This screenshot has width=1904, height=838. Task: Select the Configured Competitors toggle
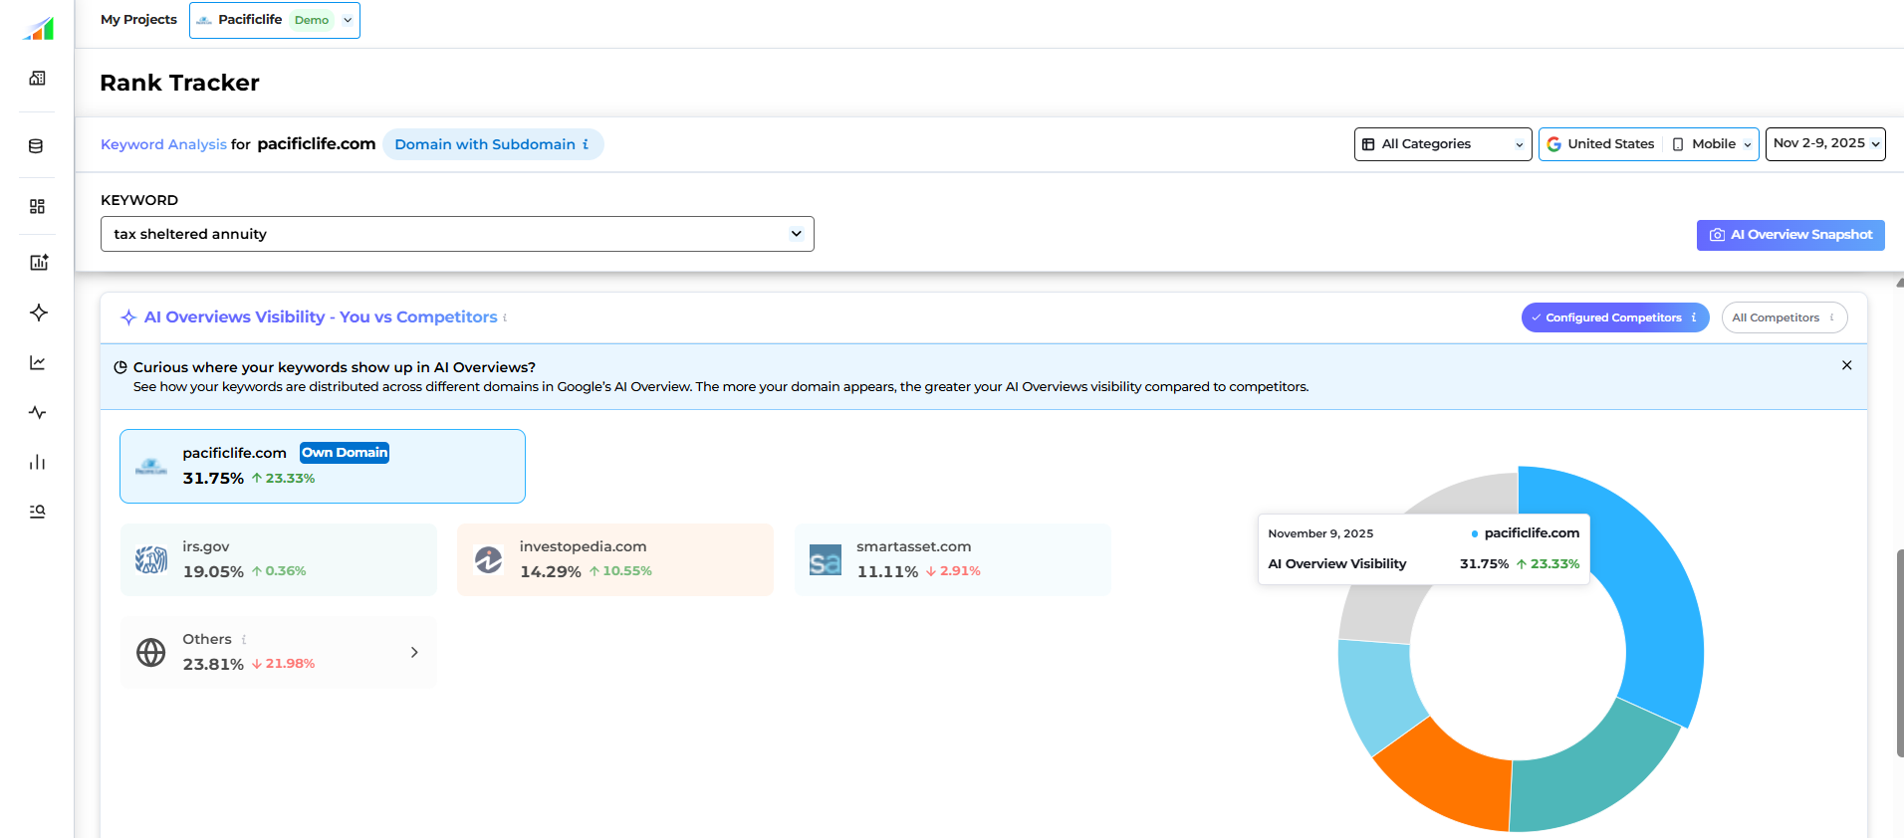[x=1614, y=317]
